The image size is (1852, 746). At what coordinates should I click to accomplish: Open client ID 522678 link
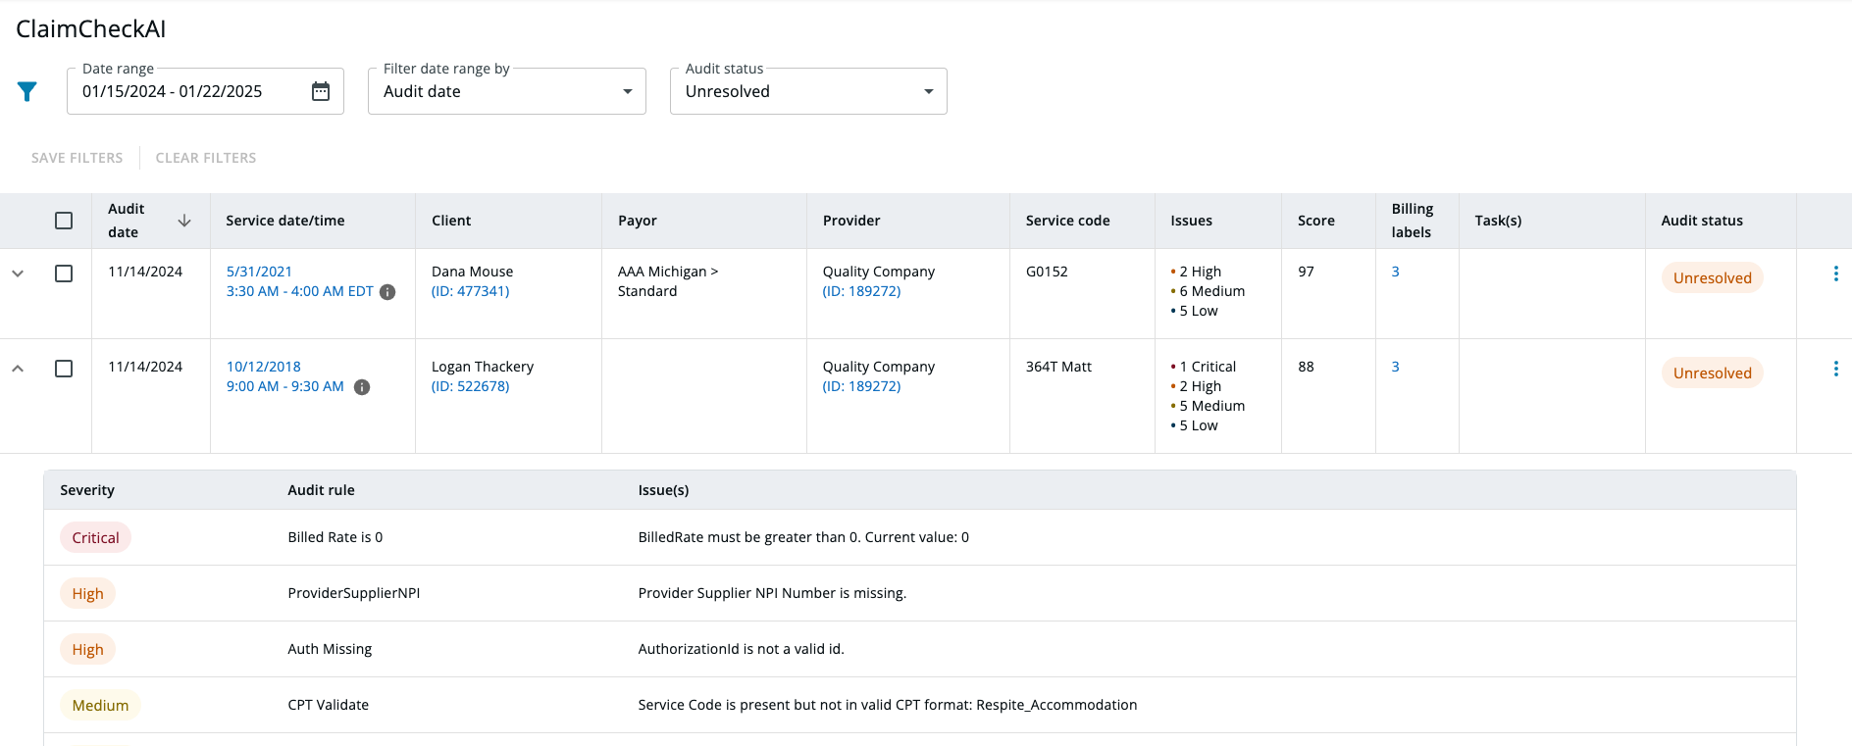(471, 386)
